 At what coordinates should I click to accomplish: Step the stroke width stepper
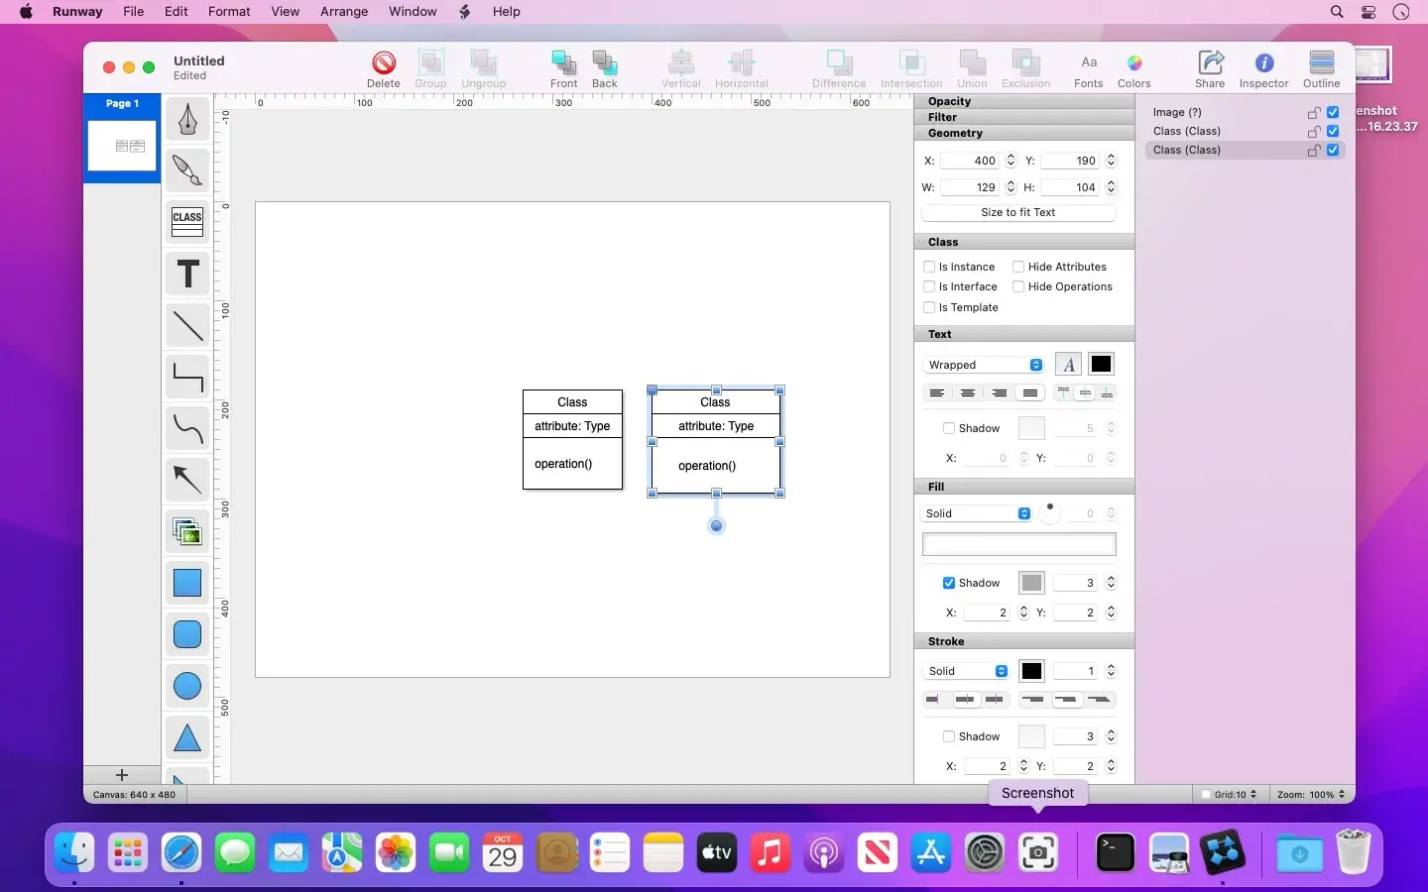click(1111, 671)
